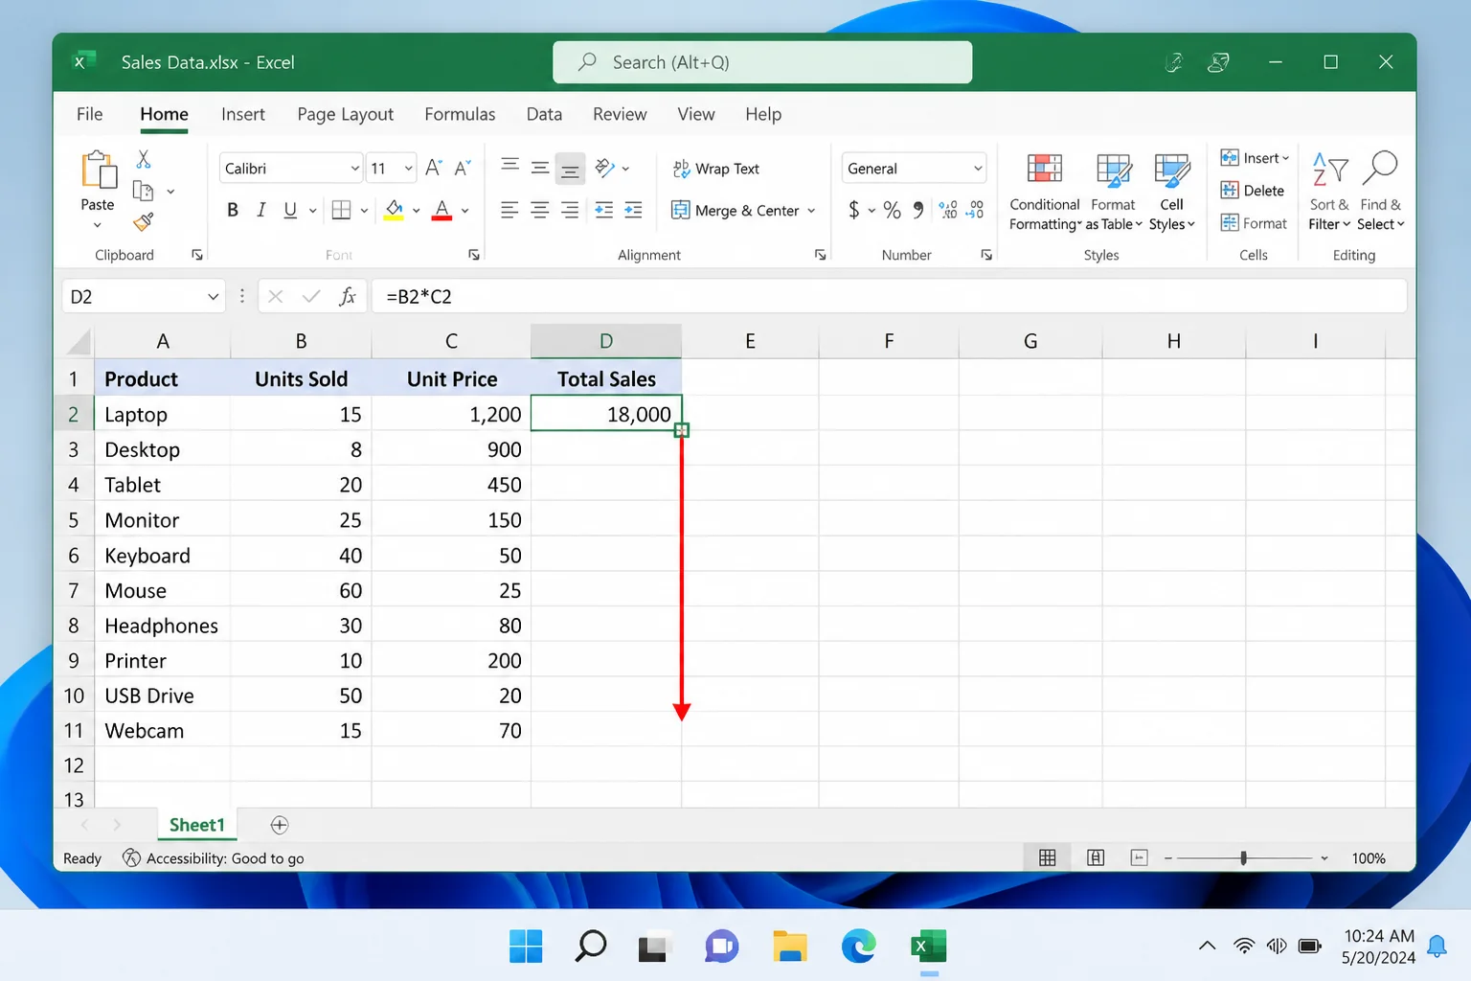This screenshot has height=981, width=1471.
Task: Toggle Bold formatting
Action: tap(233, 210)
